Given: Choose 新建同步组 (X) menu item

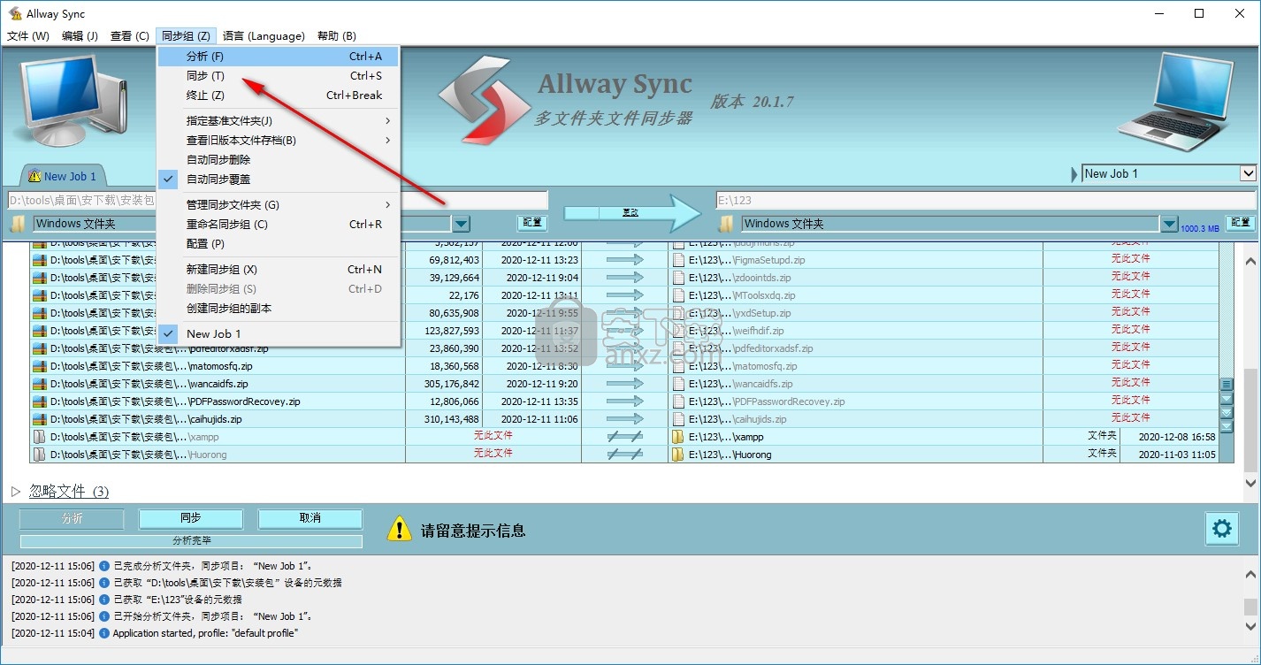Looking at the screenshot, I should pos(278,269).
